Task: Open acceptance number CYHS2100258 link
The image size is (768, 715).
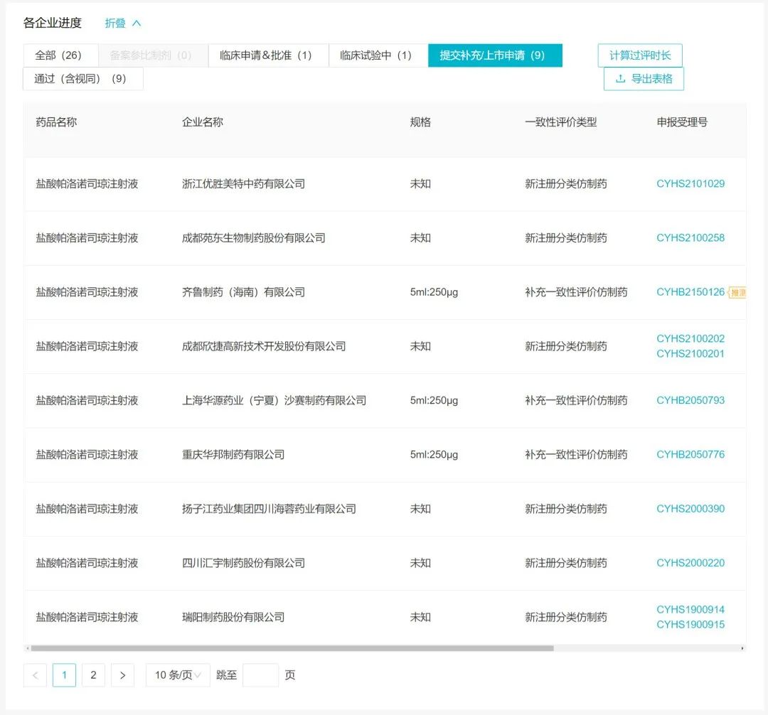Action: [690, 238]
